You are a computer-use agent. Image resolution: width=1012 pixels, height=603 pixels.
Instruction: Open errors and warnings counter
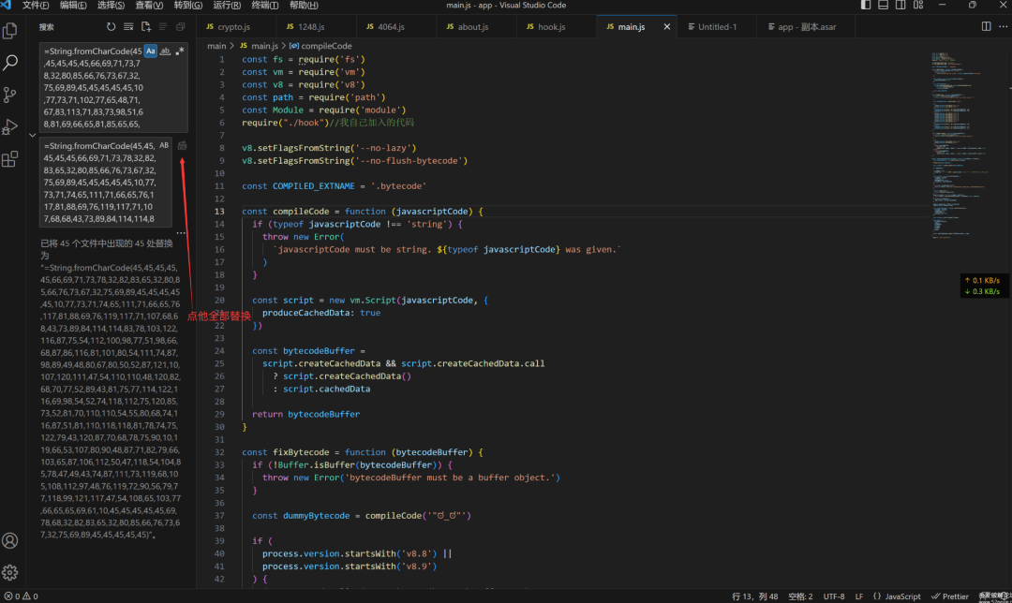coord(21,596)
